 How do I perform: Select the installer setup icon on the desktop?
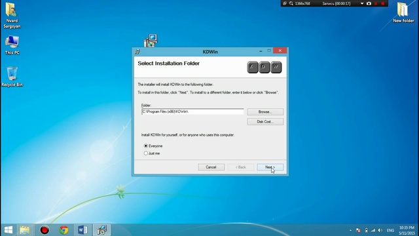click(151, 41)
